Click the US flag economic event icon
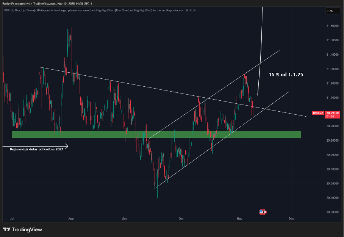This screenshot has height=237, width=344. click(x=263, y=212)
